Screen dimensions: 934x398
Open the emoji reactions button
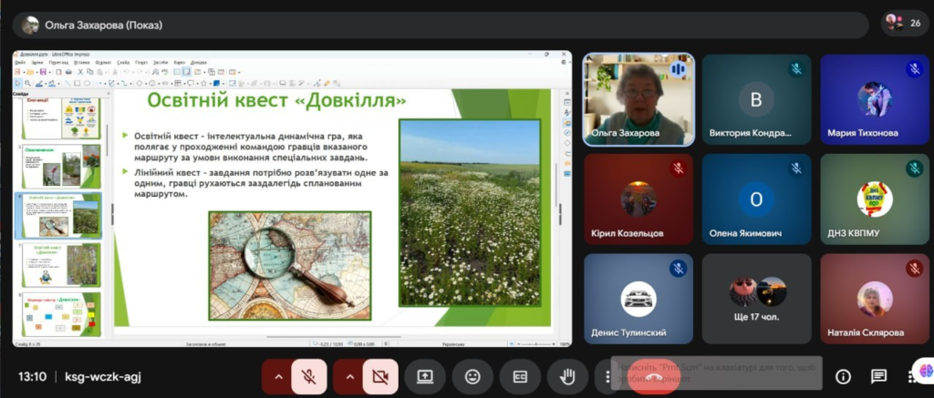point(472,376)
